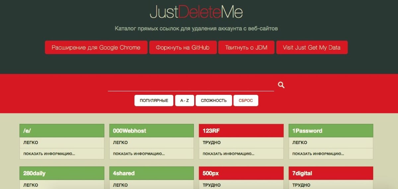Click ЛЕГКО label on /e/ card
398x189 pixels.
[x=31, y=143]
